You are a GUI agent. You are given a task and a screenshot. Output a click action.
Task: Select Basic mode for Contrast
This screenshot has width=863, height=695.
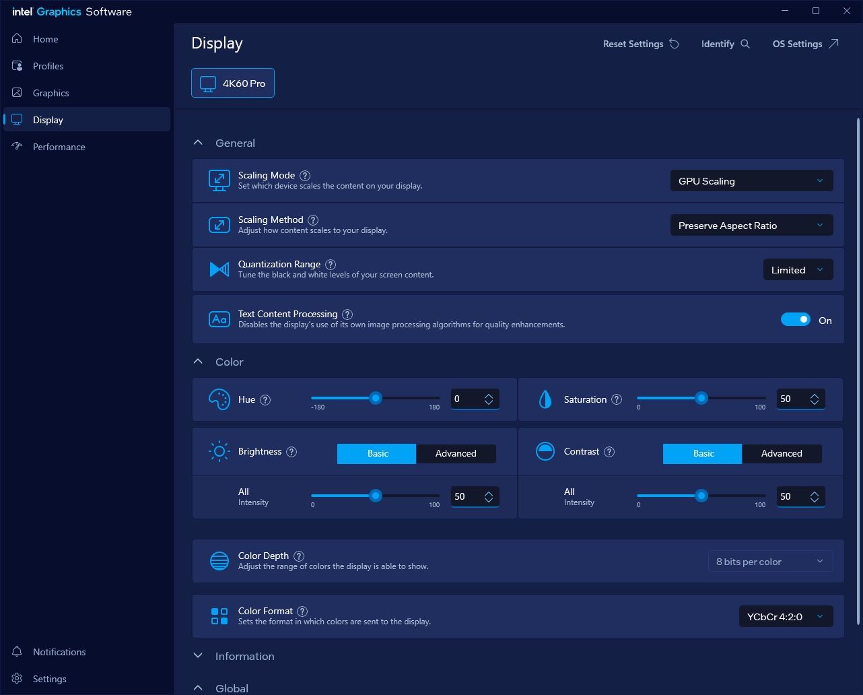[703, 453]
